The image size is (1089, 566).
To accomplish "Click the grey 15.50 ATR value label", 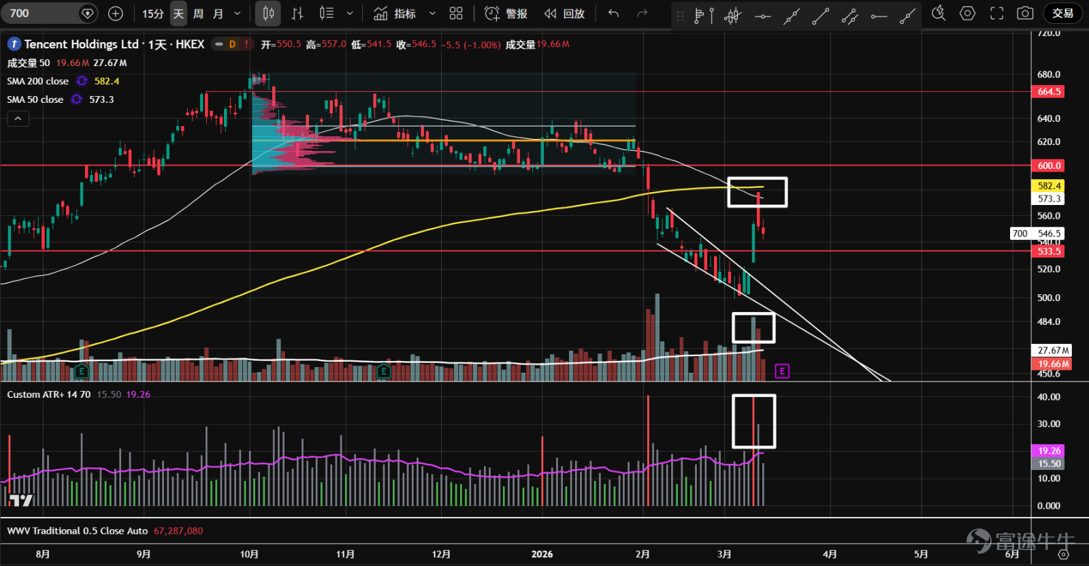I will click(x=1049, y=464).
